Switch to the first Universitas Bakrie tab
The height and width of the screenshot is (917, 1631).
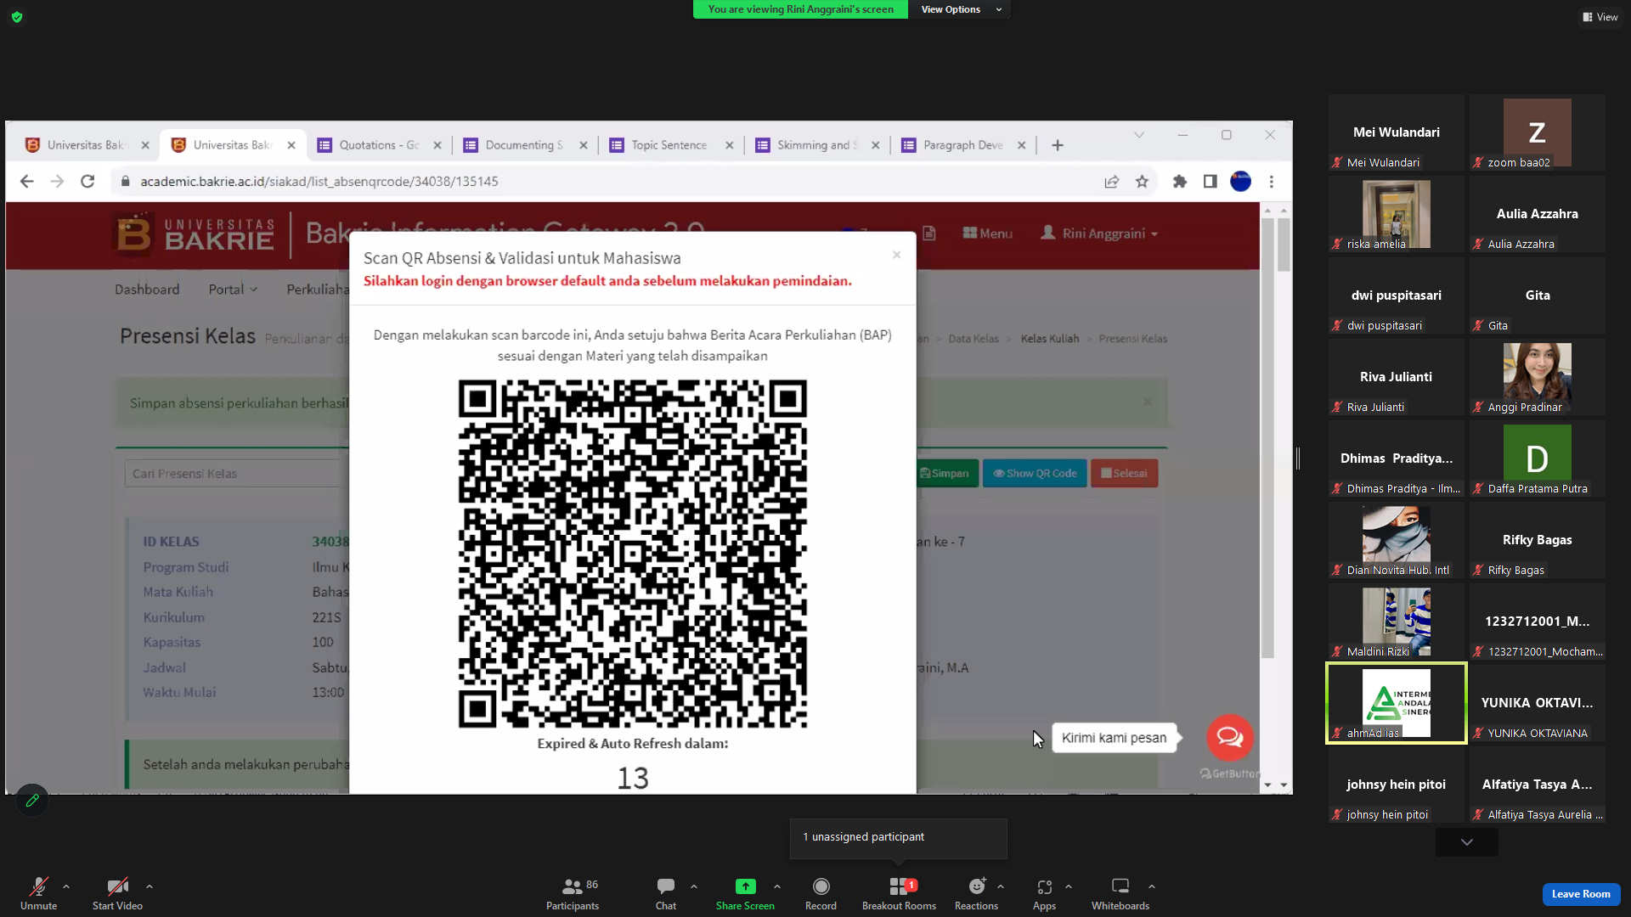coord(85,145)
